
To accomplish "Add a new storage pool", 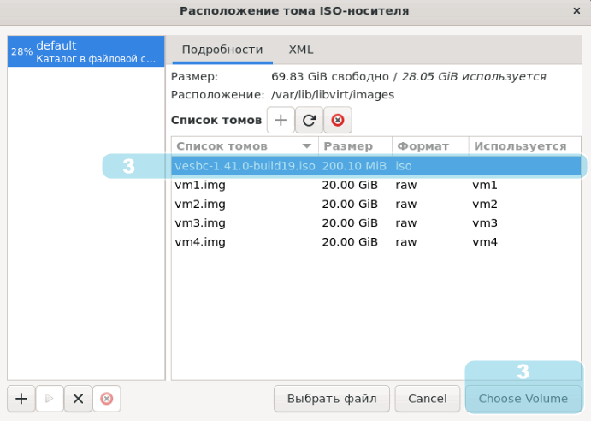I will 21,398.
